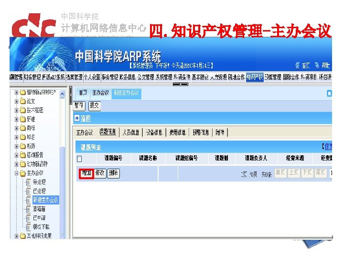Screen dimensions: 344x258
Task: Expand the 标准 tree node
Action: [16, 119]
